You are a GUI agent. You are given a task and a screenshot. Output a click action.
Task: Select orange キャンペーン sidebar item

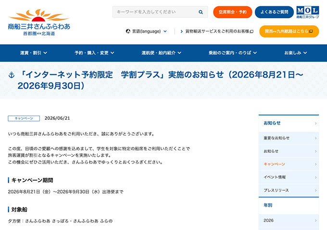[289, 164]
